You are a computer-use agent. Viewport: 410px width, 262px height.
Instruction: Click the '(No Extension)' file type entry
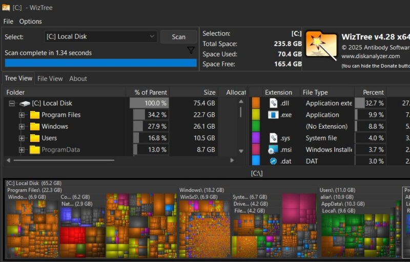click(326, 127)
